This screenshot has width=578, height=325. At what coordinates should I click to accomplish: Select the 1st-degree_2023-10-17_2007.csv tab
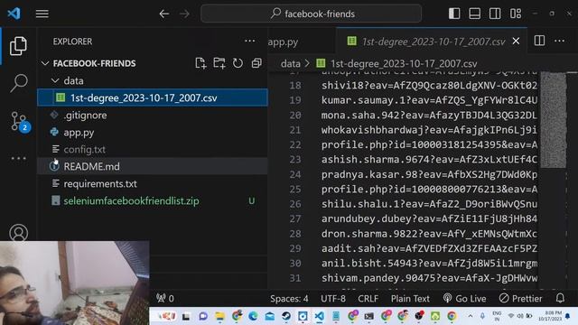433,42
